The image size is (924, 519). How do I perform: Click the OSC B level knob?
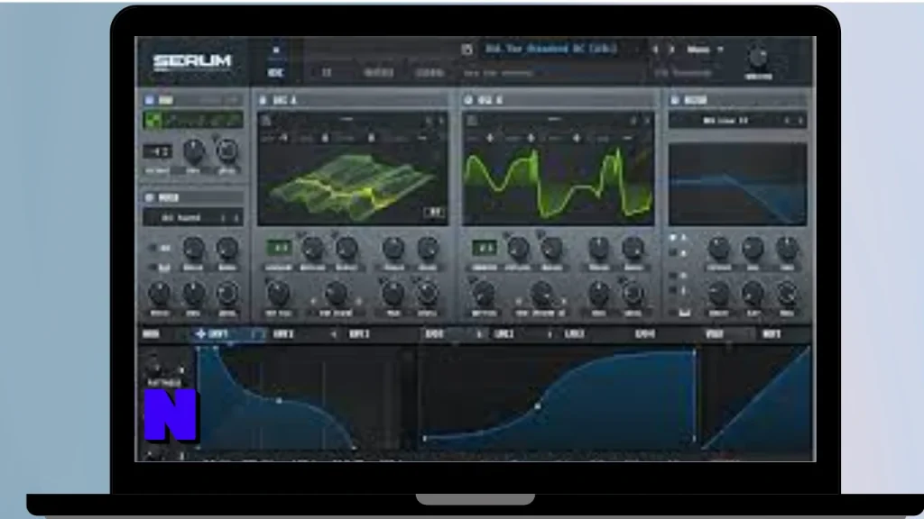point(633,293)
